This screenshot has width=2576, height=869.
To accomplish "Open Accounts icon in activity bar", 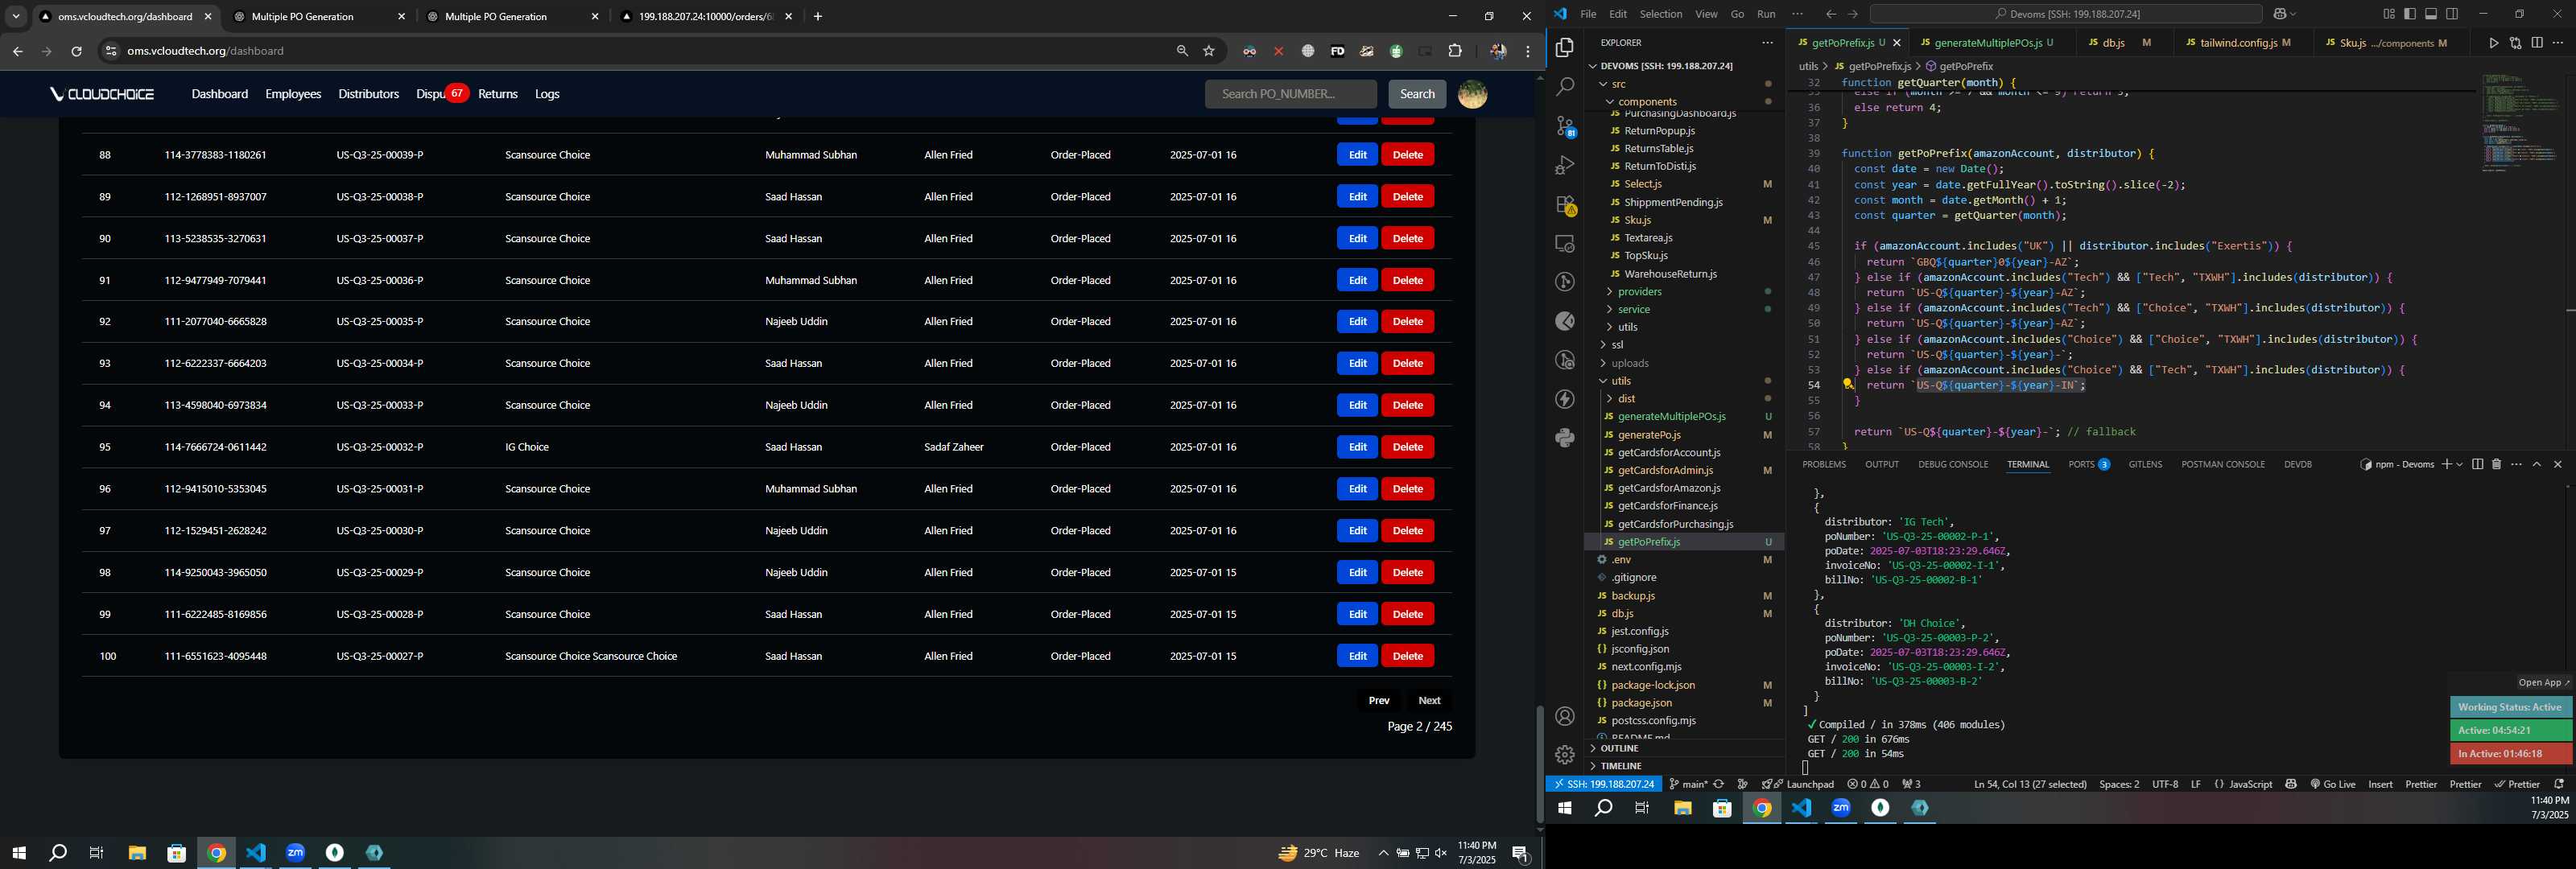I will click(x=1565, y=716).
